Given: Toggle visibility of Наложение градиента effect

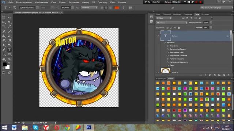Looking at the screenshot, I should pyautogui.click(x=167, y=62).
